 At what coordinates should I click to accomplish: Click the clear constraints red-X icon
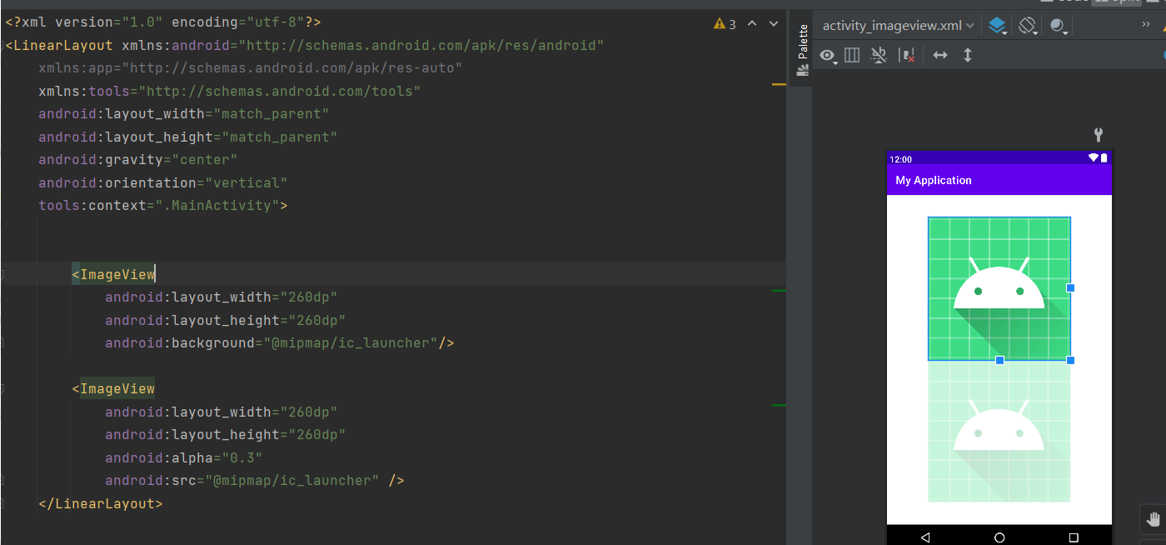tap(908, 56)
